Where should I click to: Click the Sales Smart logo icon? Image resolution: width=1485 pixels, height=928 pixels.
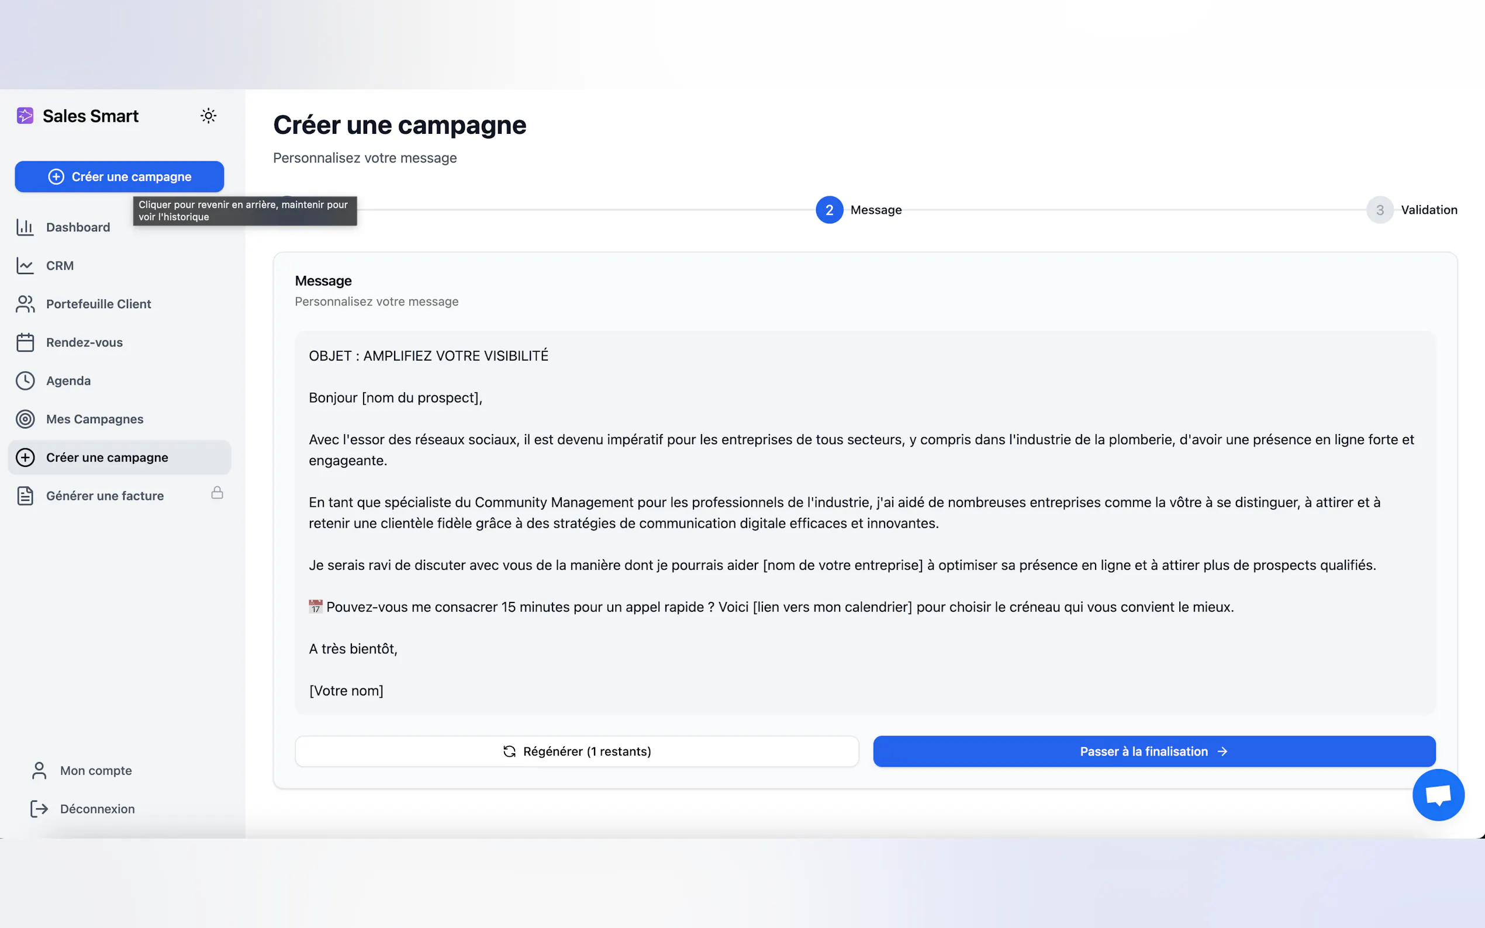pyautogui.click(x=25, y=116)
